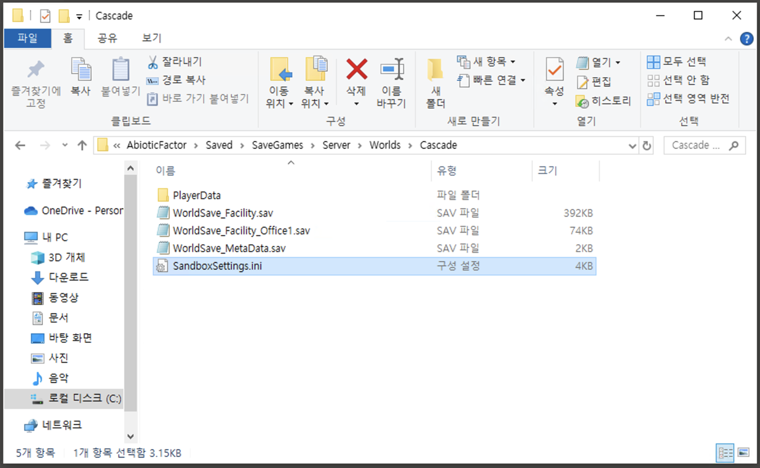Click Edit (편집) in the ribbon
This screenshot has width=760, height=468.
pyautogui.click(x=593, y=82)
